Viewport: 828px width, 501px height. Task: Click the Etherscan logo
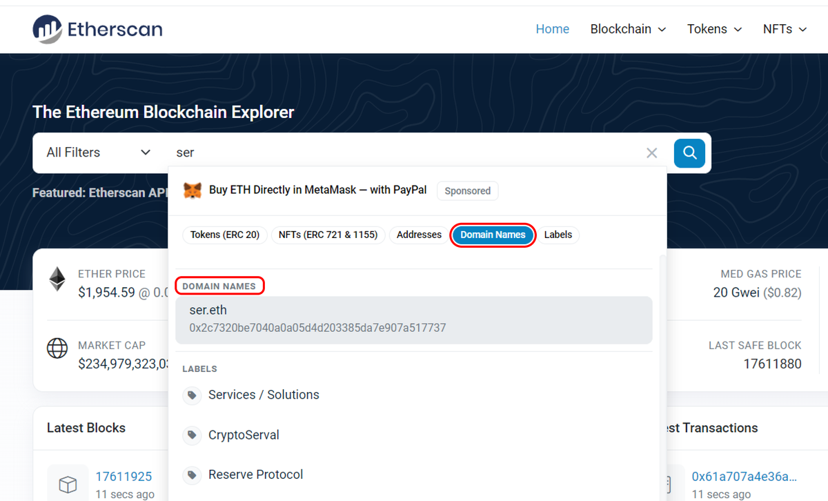click(x=97, y=29)
